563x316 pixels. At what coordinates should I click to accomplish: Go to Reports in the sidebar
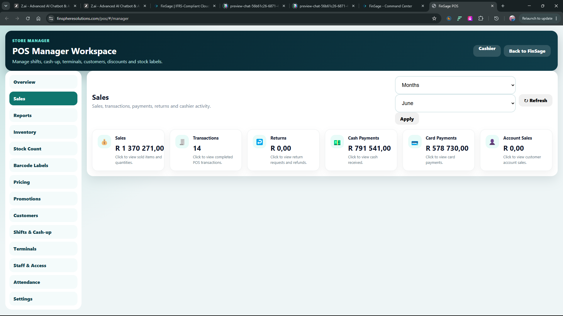click(43, 115)
